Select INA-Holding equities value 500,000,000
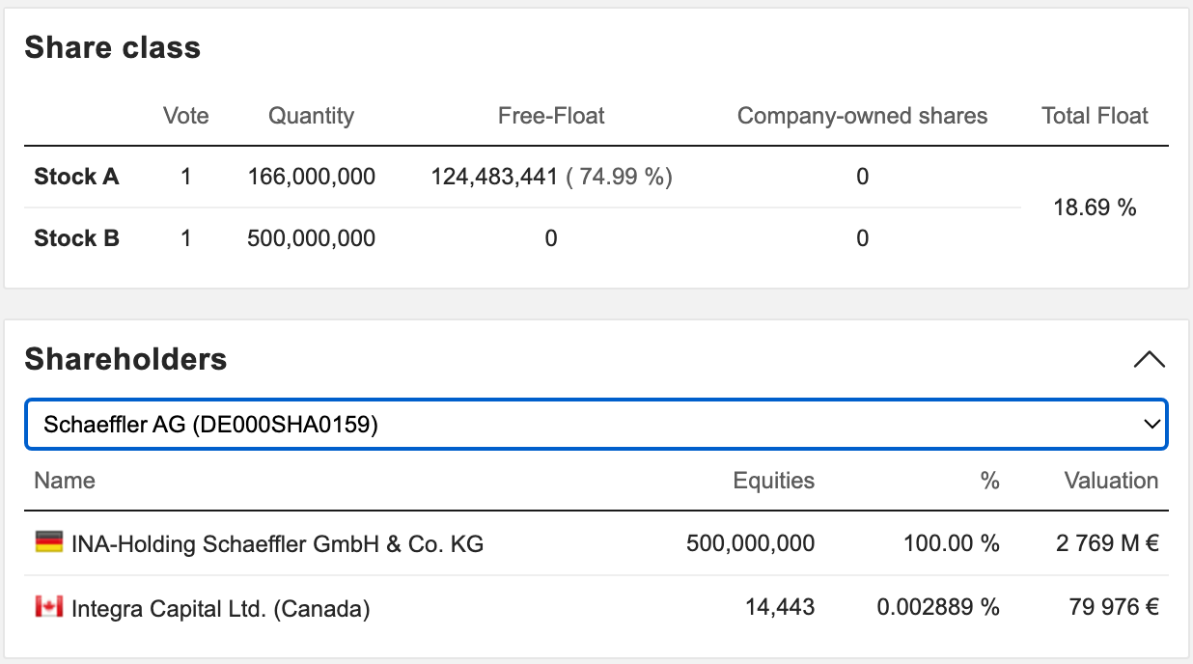 point(751,544)
